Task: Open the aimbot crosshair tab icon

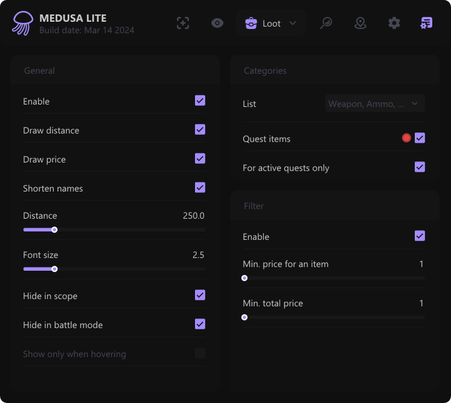Action: (x=183, y=23)
